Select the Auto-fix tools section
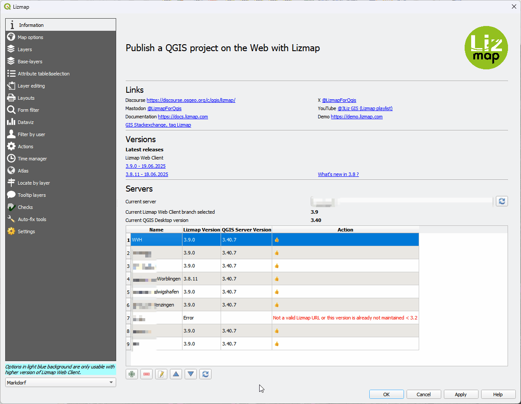The width and height of the screenshot is (521, 404). [61, 219]
